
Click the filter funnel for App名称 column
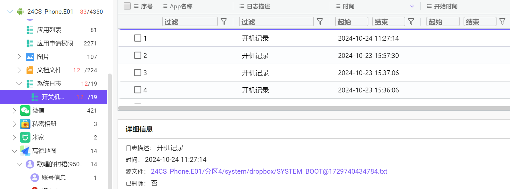point(224,21)
